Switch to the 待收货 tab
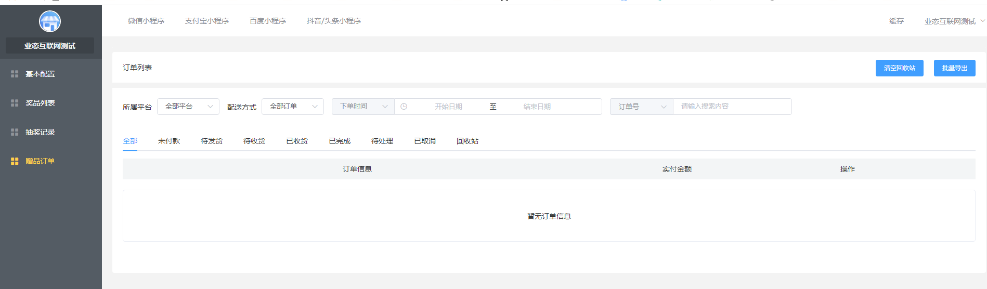The image size is (987, 289). [254, 141]
